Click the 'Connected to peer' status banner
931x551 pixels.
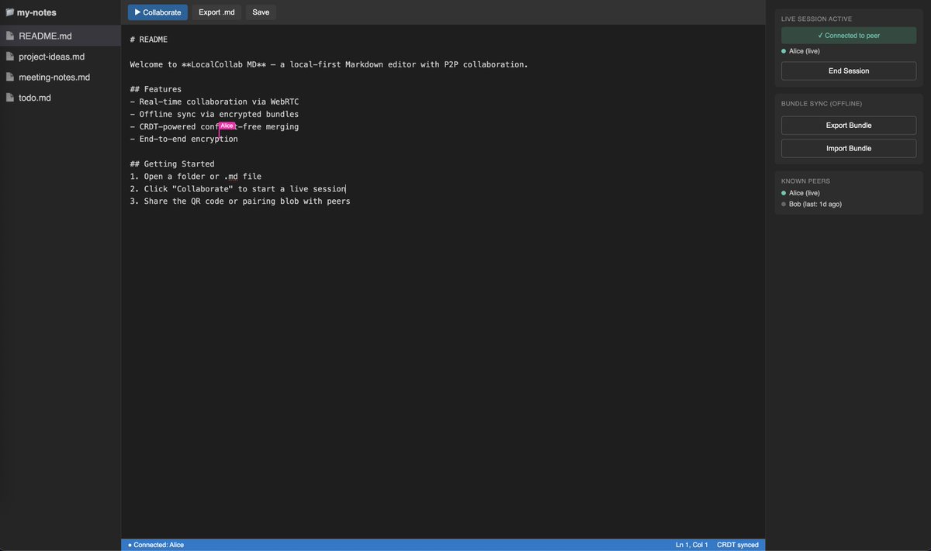tap(849, 36)
